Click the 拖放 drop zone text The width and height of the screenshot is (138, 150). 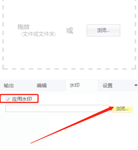click(x=23, y=27)
